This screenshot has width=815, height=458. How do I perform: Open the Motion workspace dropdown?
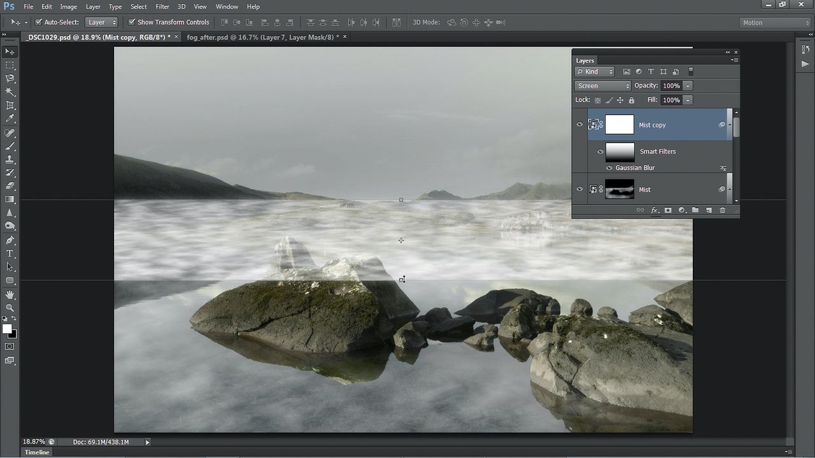pyautogui.click(x=776, y=23)
